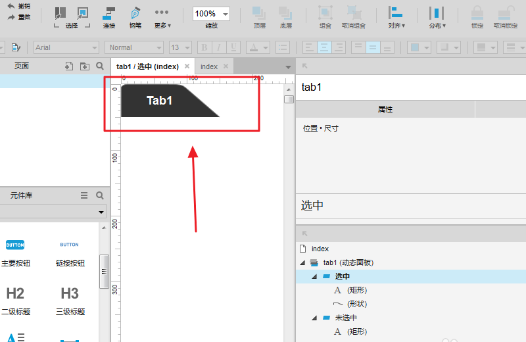This screenshot has height=342, width=526.
Task: Open the widget library (元件库) menu icon
Action: (84, 195)
